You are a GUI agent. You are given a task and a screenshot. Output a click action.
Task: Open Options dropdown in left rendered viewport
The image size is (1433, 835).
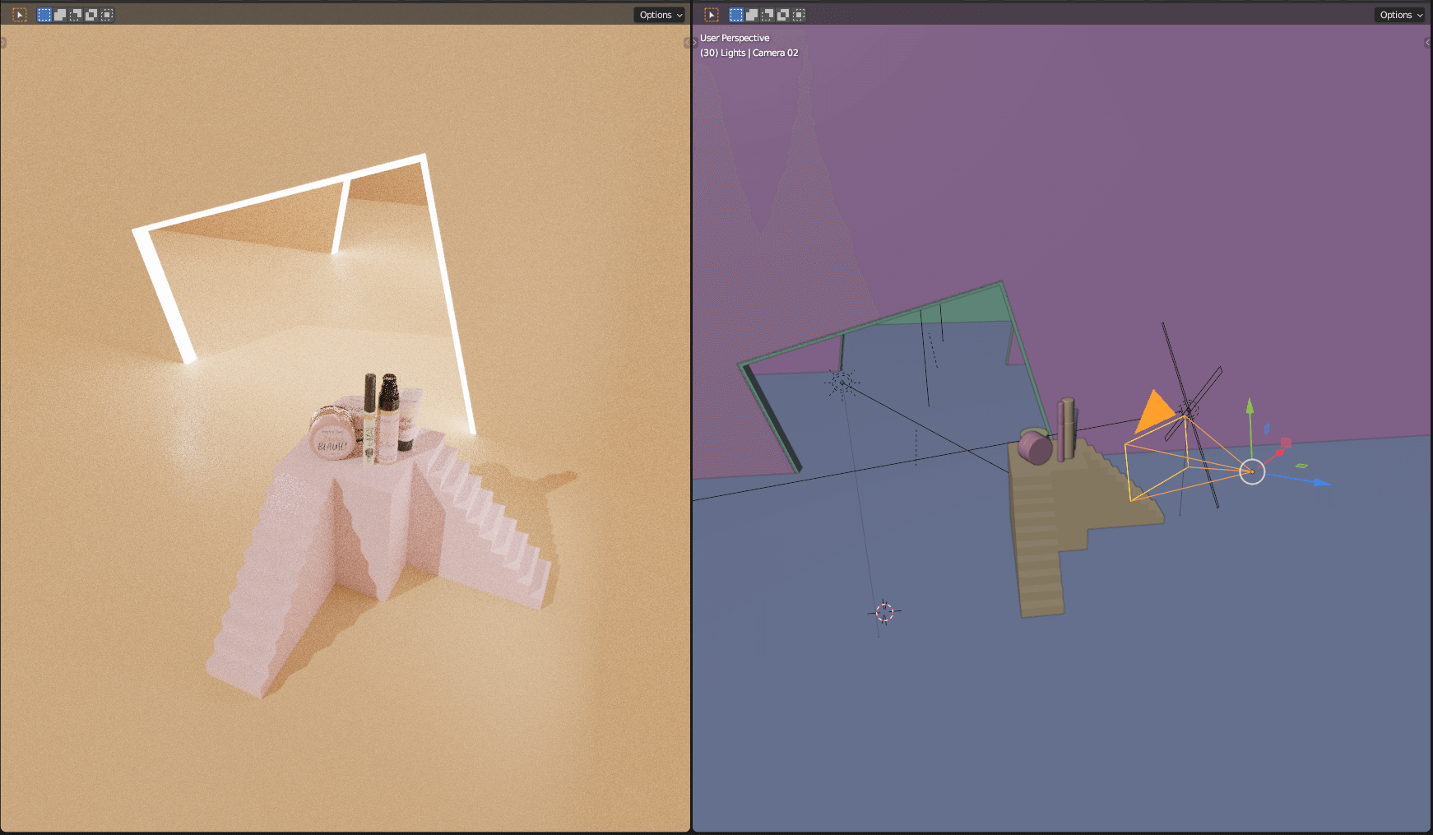pos(661,15)
